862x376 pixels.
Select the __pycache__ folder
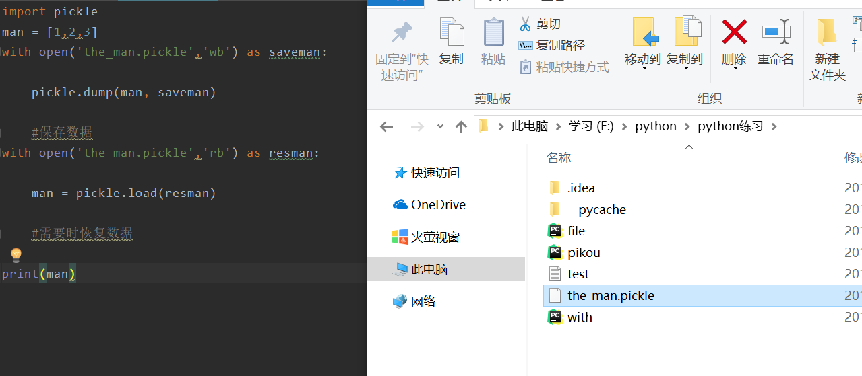[593, 209]
